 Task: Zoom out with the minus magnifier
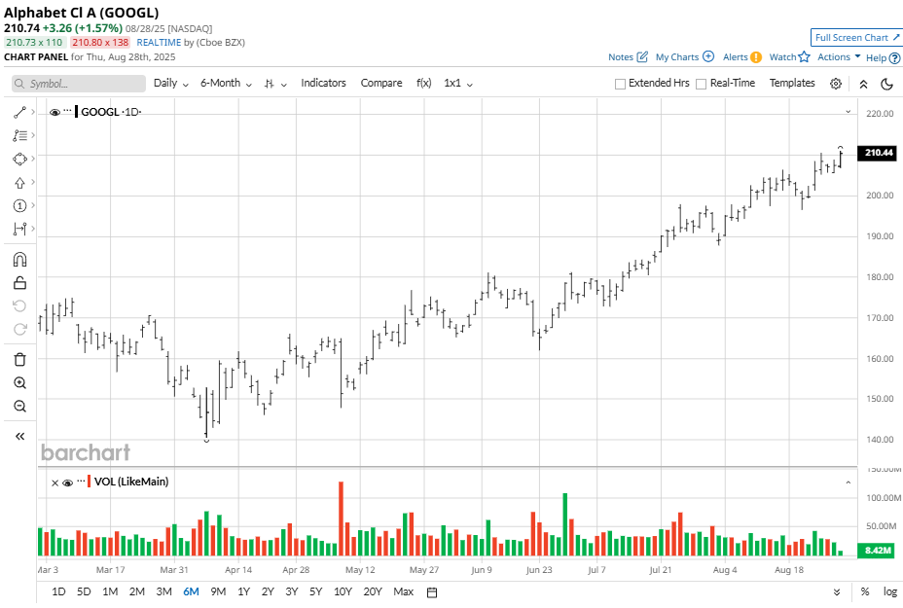coord(19,407)
